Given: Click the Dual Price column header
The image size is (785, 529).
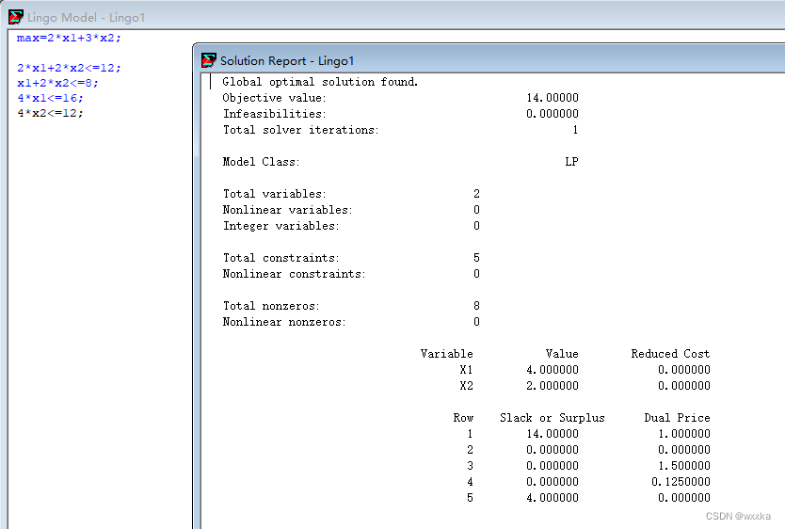Looking at the screenshot, I should pyautogui.click(x=677, y=418).
